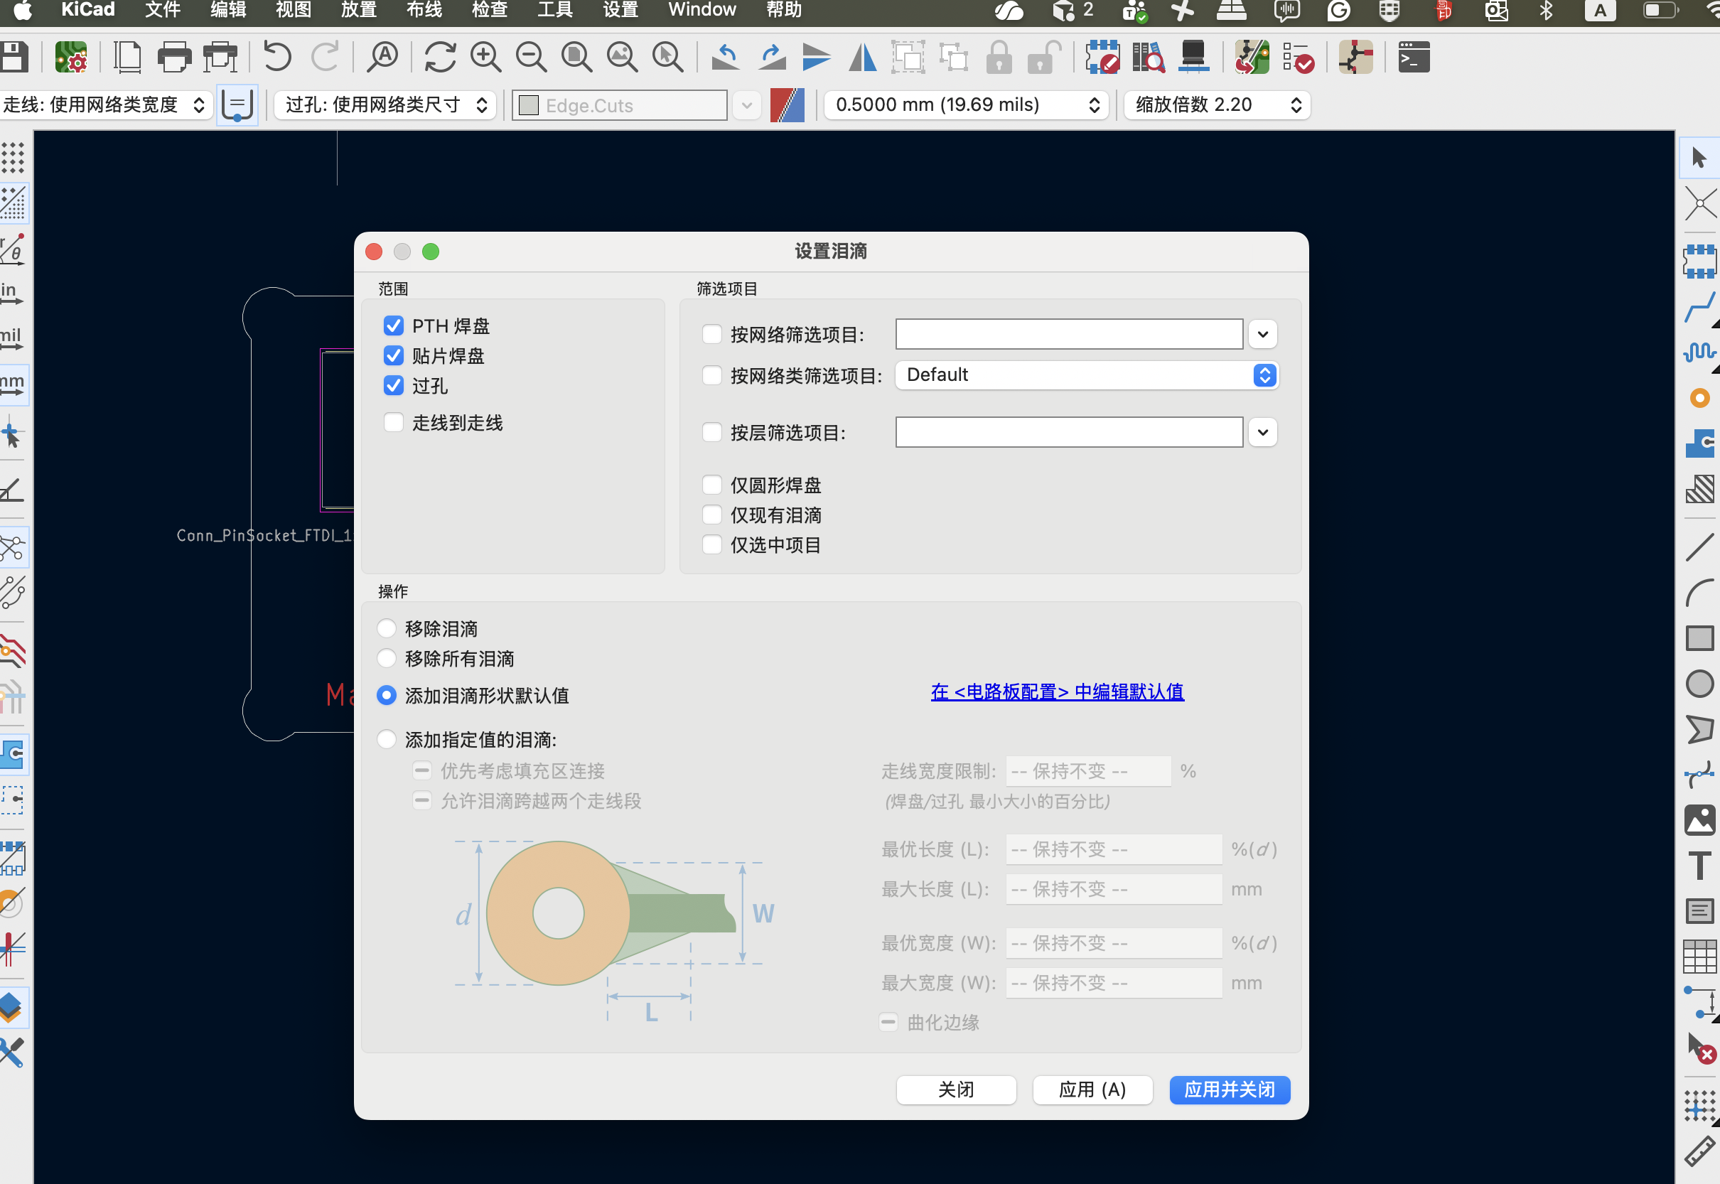Open the scripting console icon
Viewport: 1720px width, 1184px height.
coord(1413,57)
